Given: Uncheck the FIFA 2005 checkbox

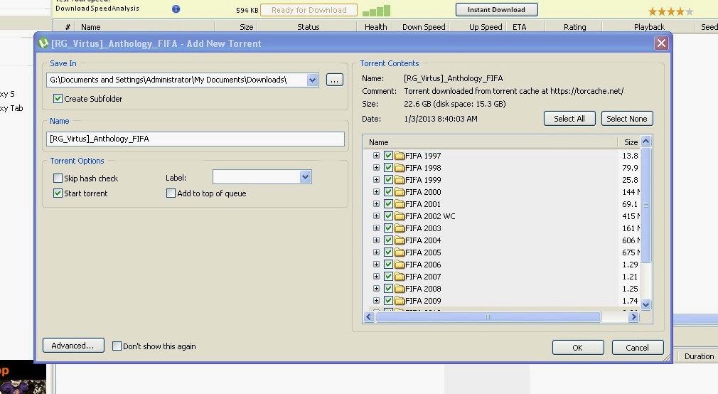Looking at the screenshot, I should (388, 252).
